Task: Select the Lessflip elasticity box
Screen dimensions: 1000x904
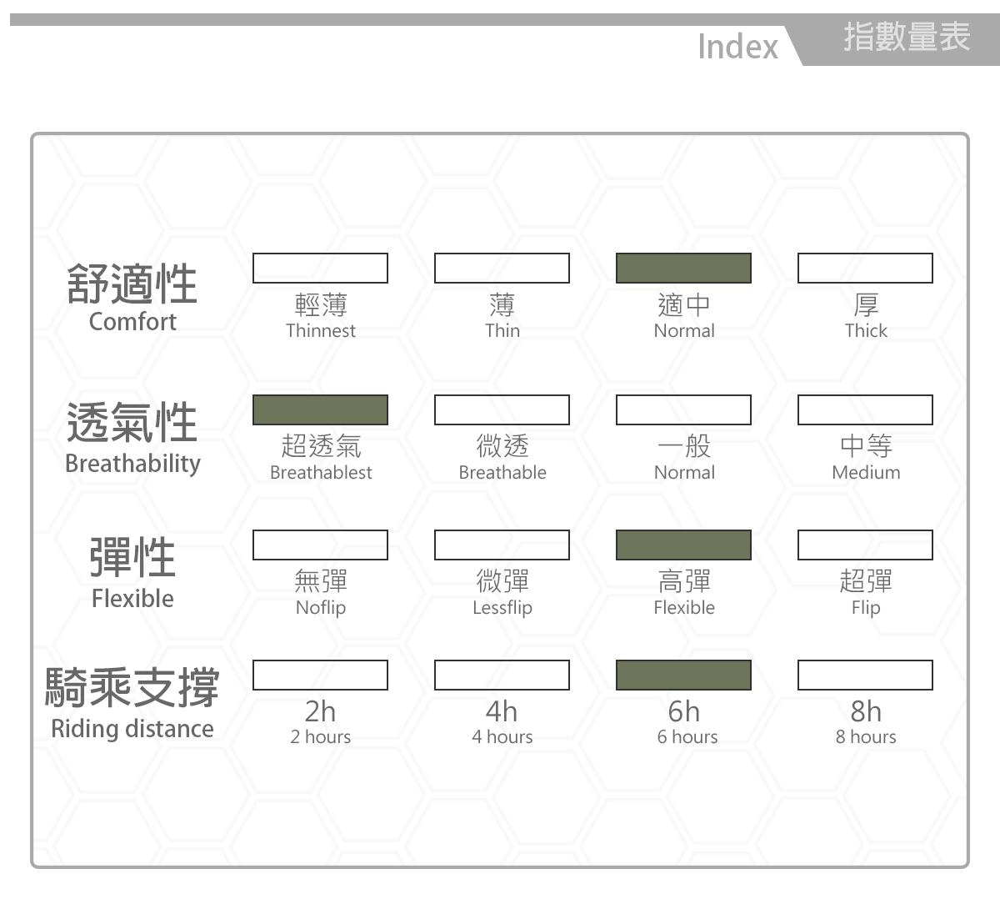Action: (x=502, y=545)
